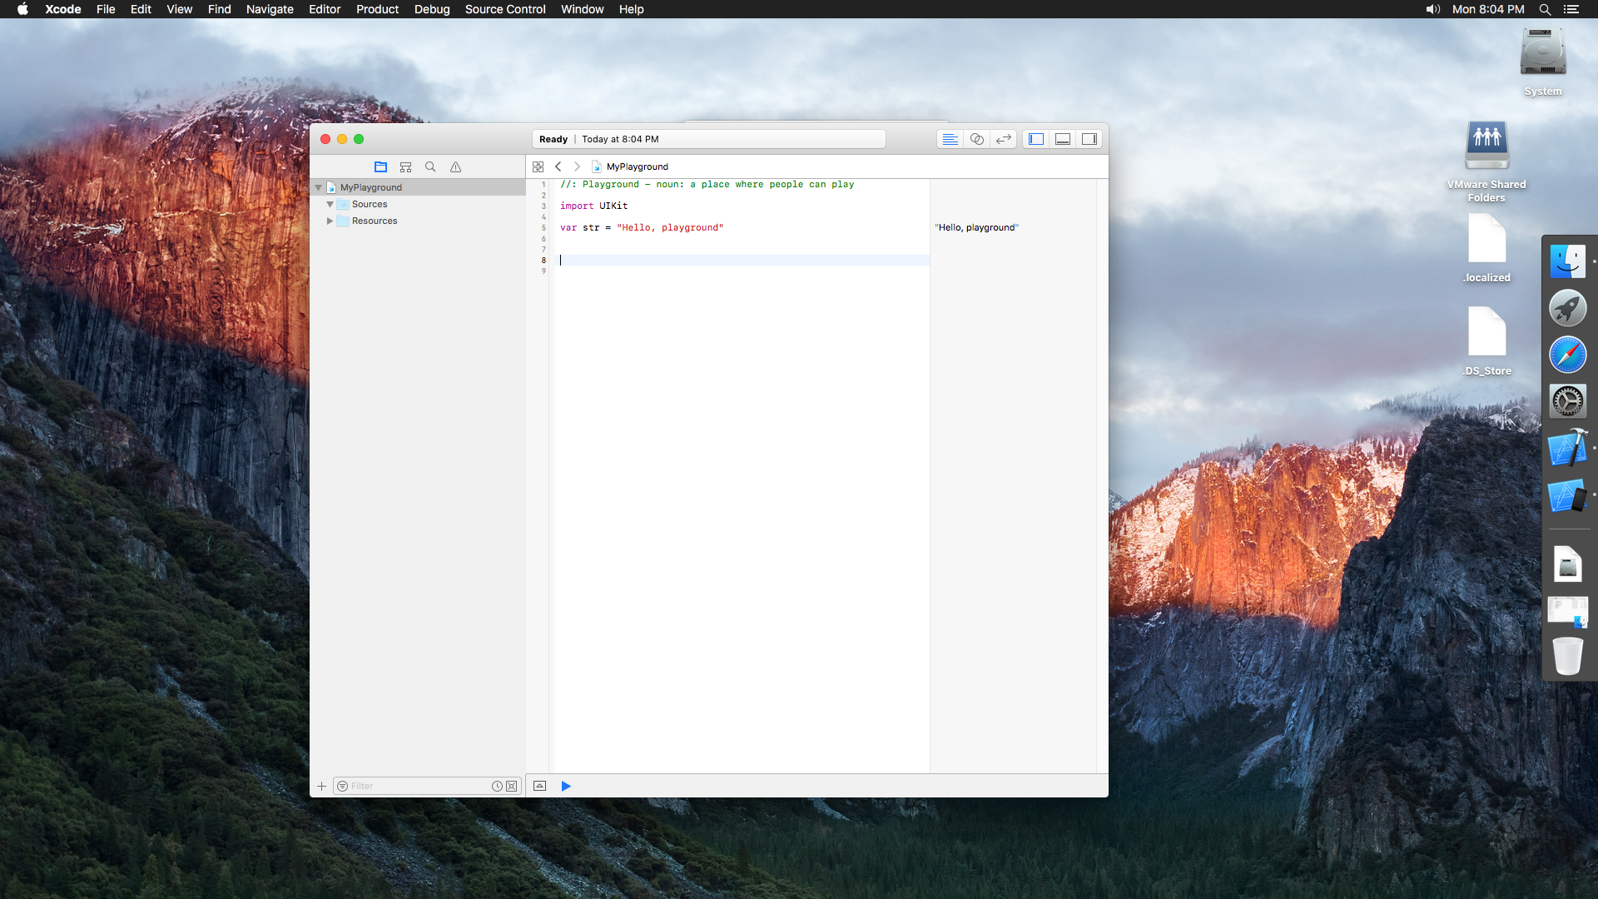Show the version editor arrows icon
Image resolution: width=1598 pixels, height=899 pixels.
1004,139
